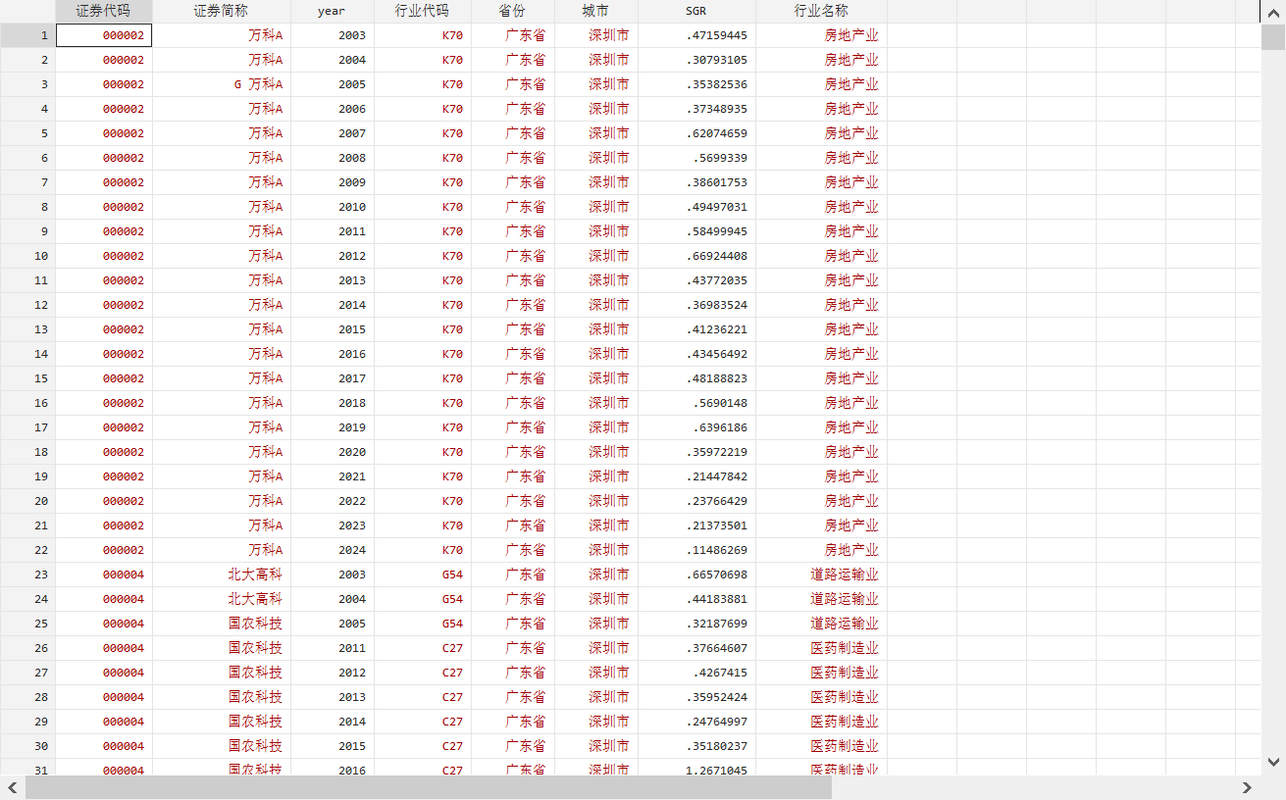Click SGR value .38601753
Screen dimensions: 1286x800
coord(696,182)
